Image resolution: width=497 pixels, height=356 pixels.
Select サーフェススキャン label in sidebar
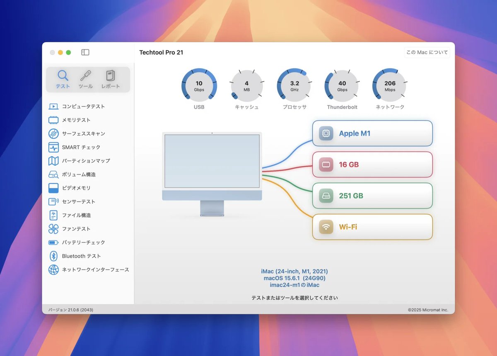(83, 133)
